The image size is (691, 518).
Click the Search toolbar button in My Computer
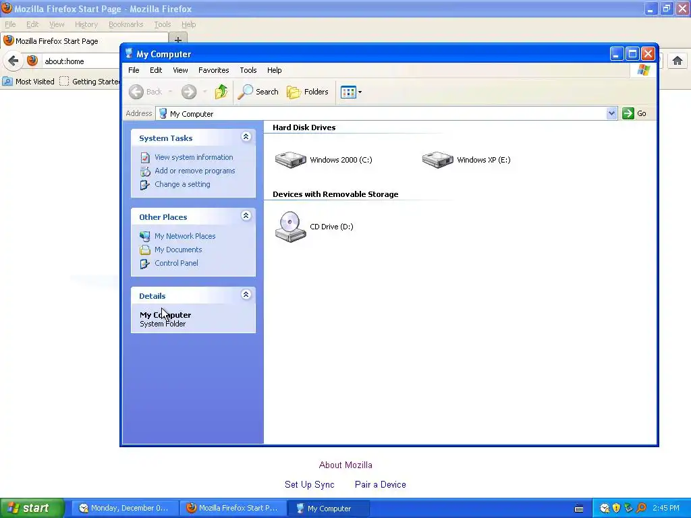[x=258, y=92]
